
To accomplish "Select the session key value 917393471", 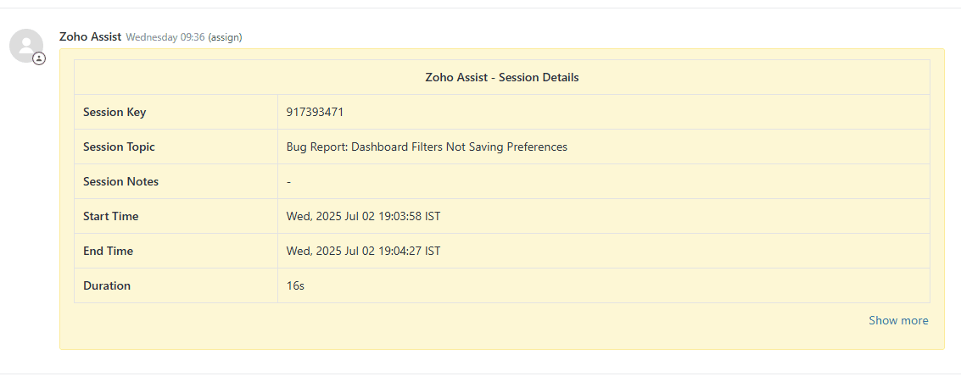I will point(315,112).
